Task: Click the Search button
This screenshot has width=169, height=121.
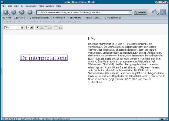Action: (x=140, y=12)
